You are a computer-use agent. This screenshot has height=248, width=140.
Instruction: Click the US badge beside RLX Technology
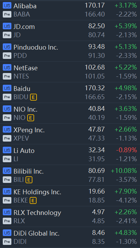click(x=7, y=212)
